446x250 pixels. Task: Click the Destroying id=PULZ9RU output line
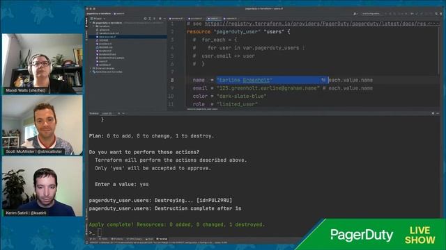pos(160,201)
